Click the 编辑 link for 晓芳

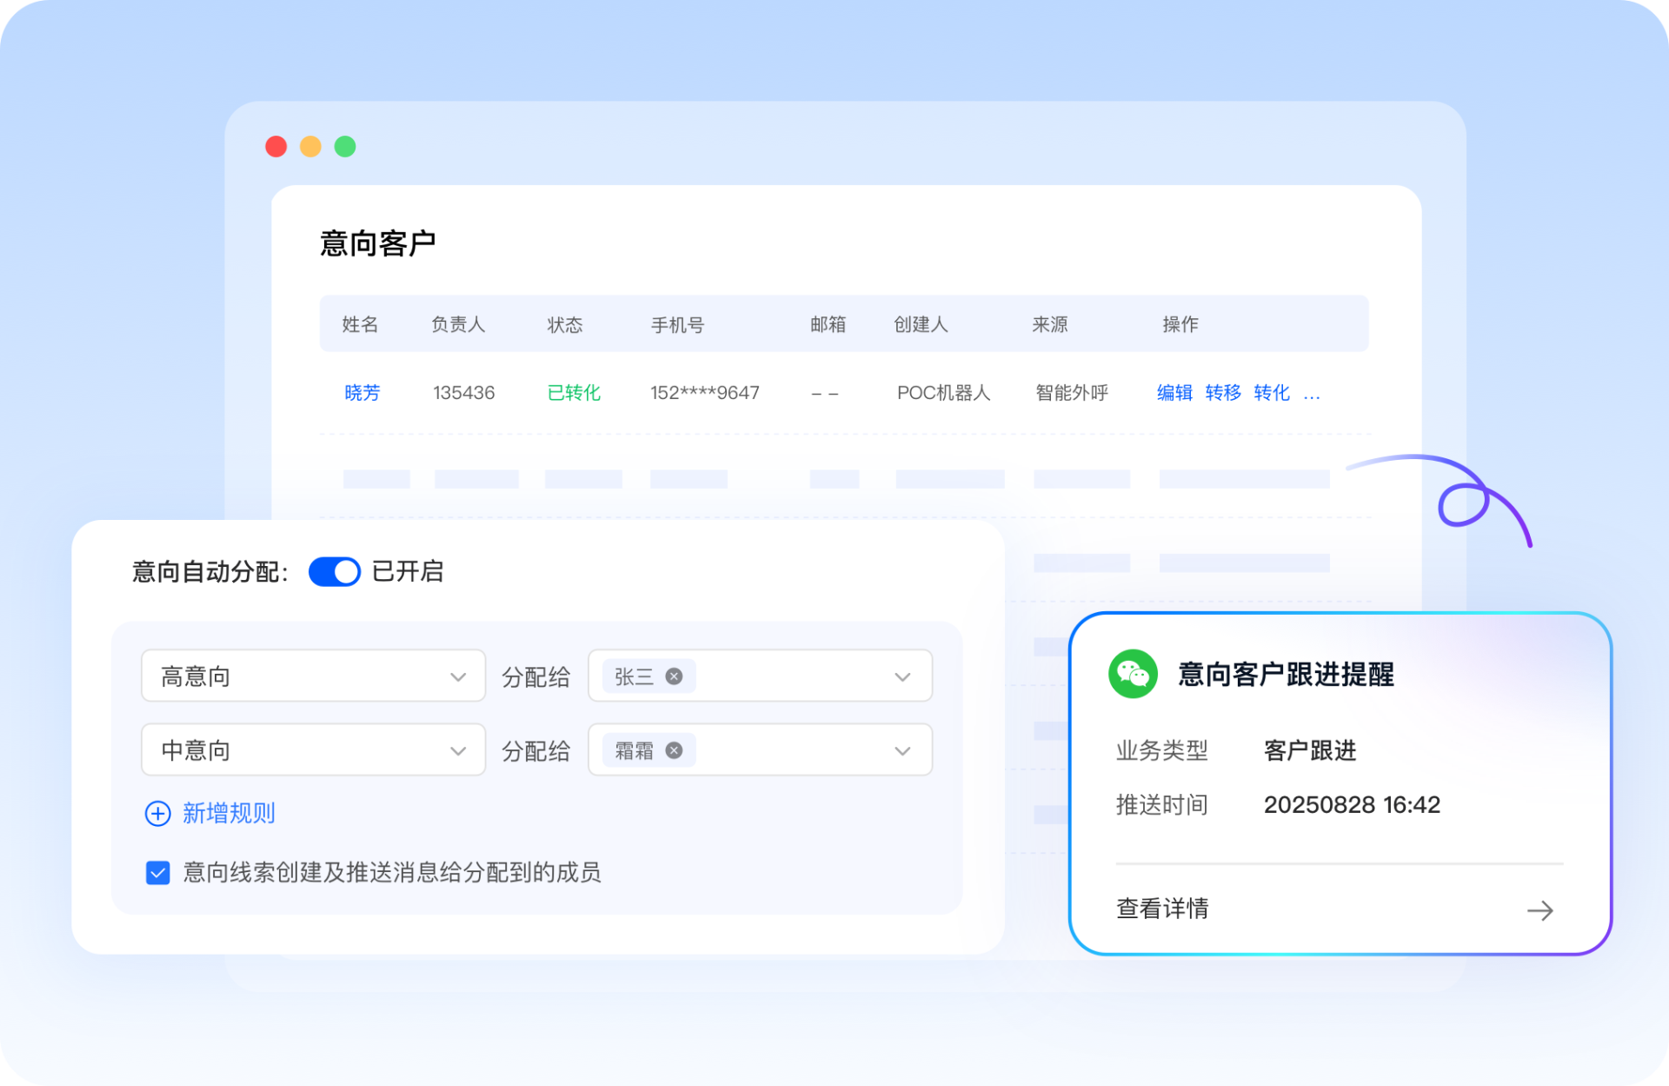pyautogui.click(x=1174, y=393)
